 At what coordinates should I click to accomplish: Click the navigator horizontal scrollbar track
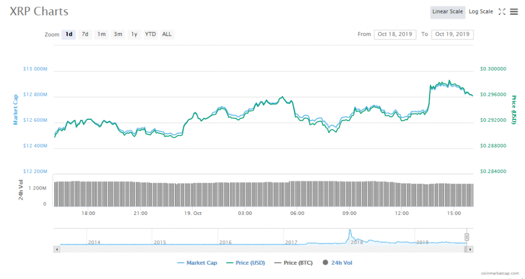coord(264,249)
